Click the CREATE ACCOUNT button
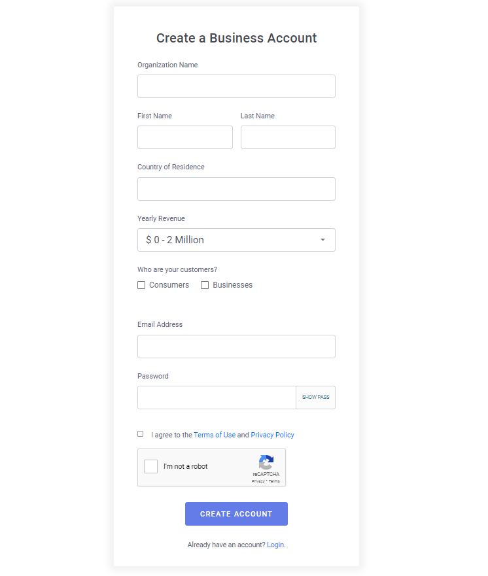 point(236,514)
